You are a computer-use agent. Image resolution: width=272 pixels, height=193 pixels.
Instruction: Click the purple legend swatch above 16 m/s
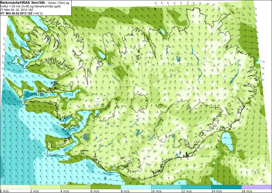(x=257, y=187)
